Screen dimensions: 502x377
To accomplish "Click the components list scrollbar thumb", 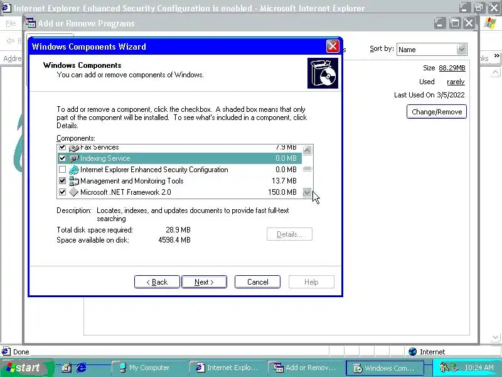I will pos(307,169).
